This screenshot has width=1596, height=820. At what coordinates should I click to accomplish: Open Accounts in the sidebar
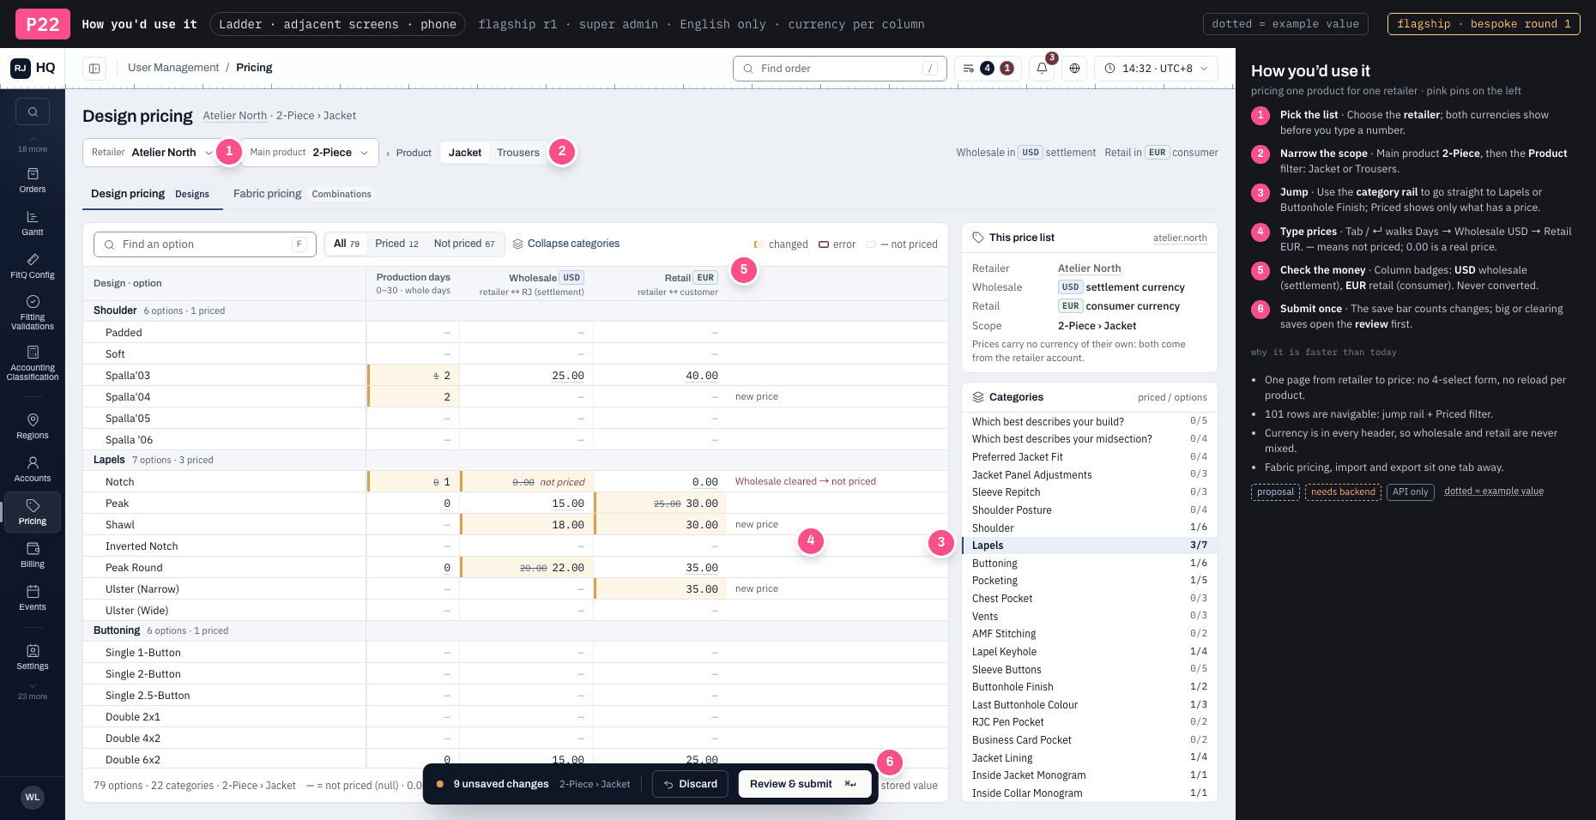33,469
